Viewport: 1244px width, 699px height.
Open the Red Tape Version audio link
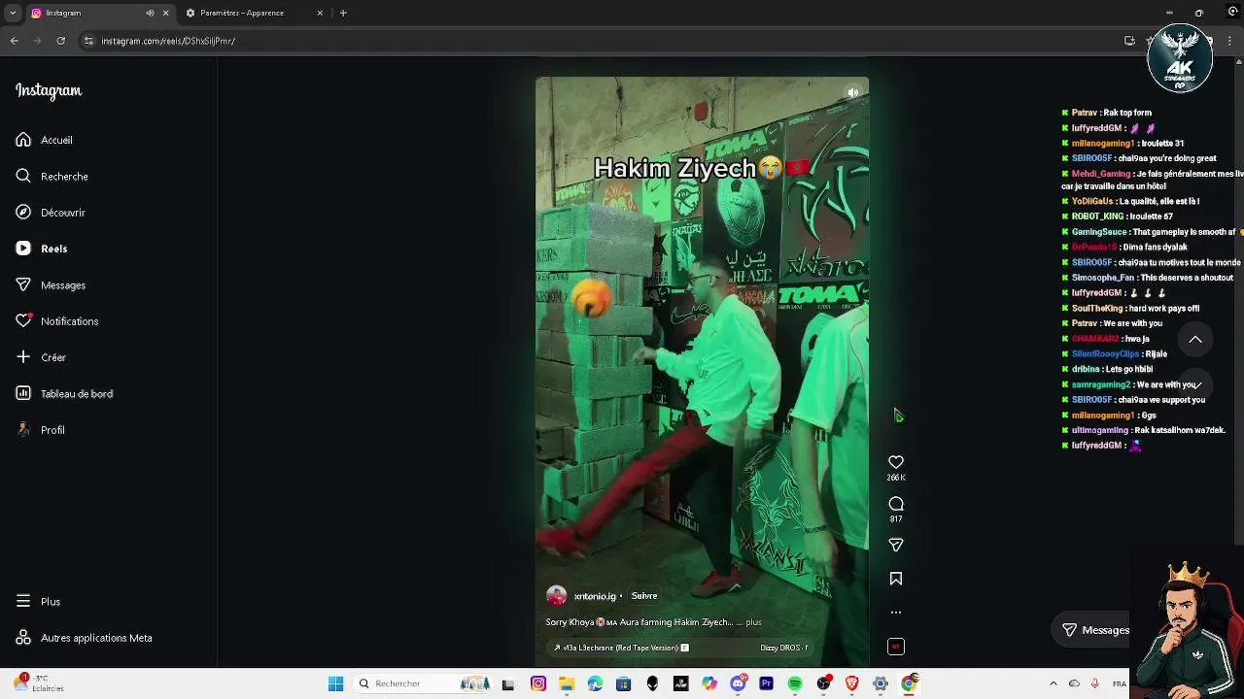pyautogui.click(x=620, y=648)
